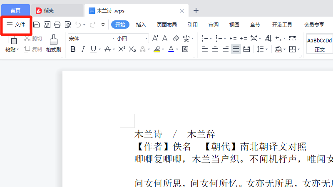Toggle bold formatting

(x=73, y=49)
